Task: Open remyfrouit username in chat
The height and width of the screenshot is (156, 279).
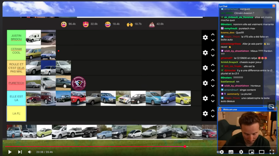Action: [x=231, y=28]
